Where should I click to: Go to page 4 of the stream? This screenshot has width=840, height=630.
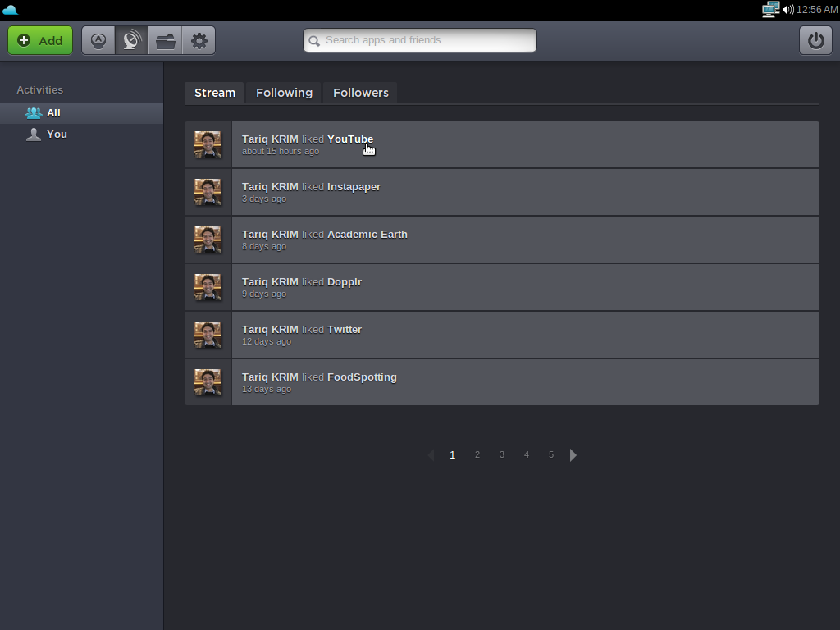coord(527,454)
